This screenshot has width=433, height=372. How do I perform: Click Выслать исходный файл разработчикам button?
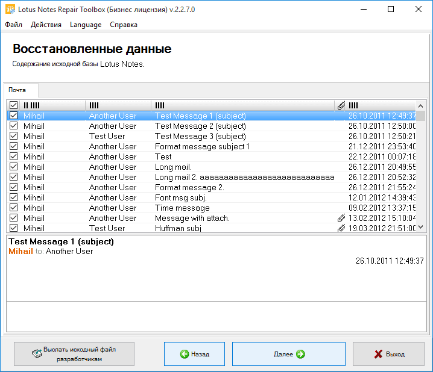[74, 354]
